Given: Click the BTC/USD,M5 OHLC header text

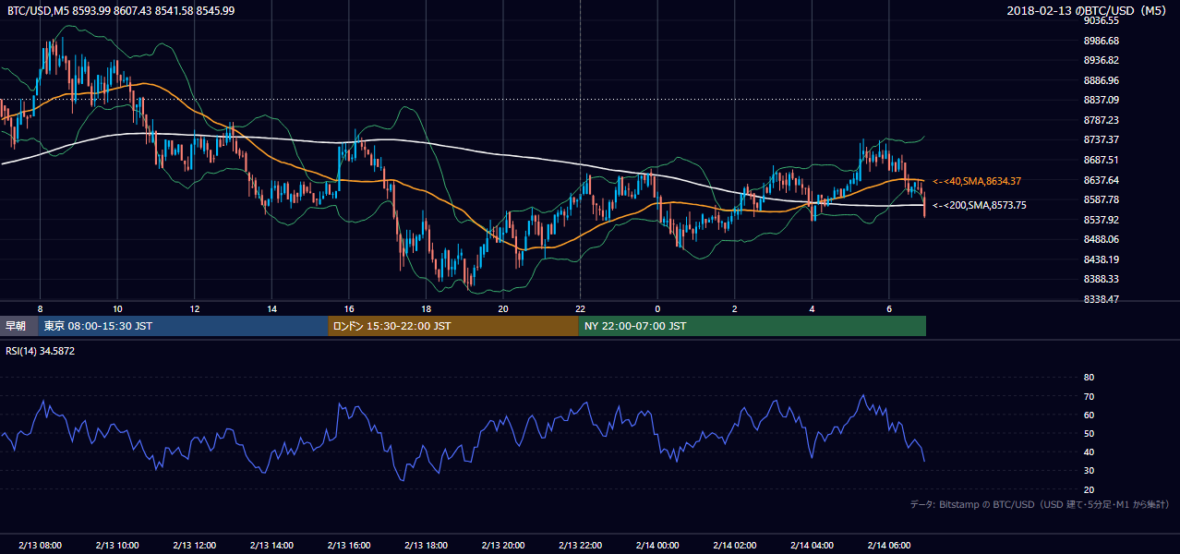Looking at the screenshot, I should (x=120, y=10).
